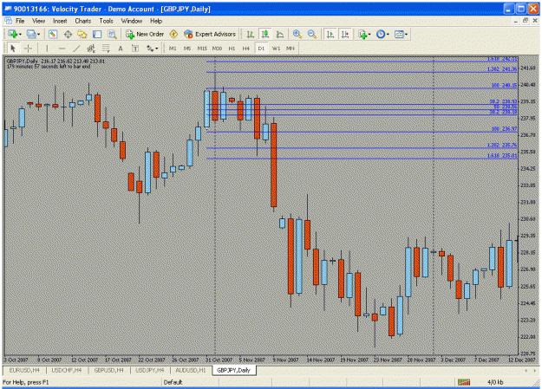Launch MetaEditor with the yellow diamond icon
The image size is (542, 389).
(x=173, y=34)
